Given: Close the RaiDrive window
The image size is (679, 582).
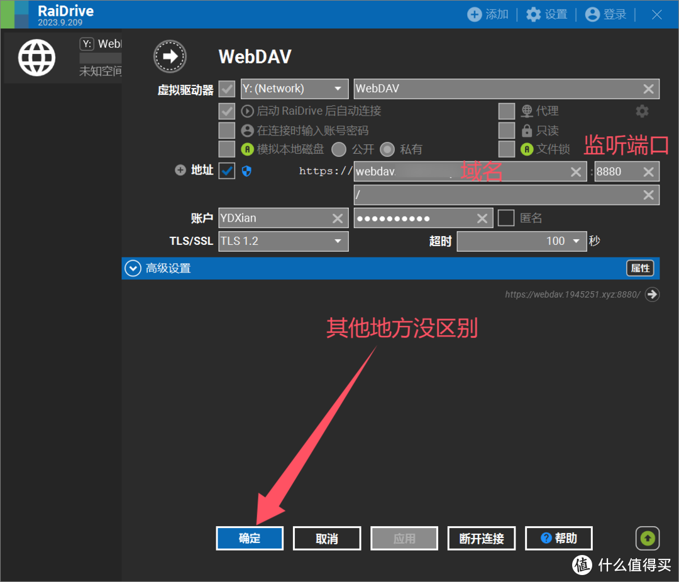Looking at the screenshot, I should point(656,14).
